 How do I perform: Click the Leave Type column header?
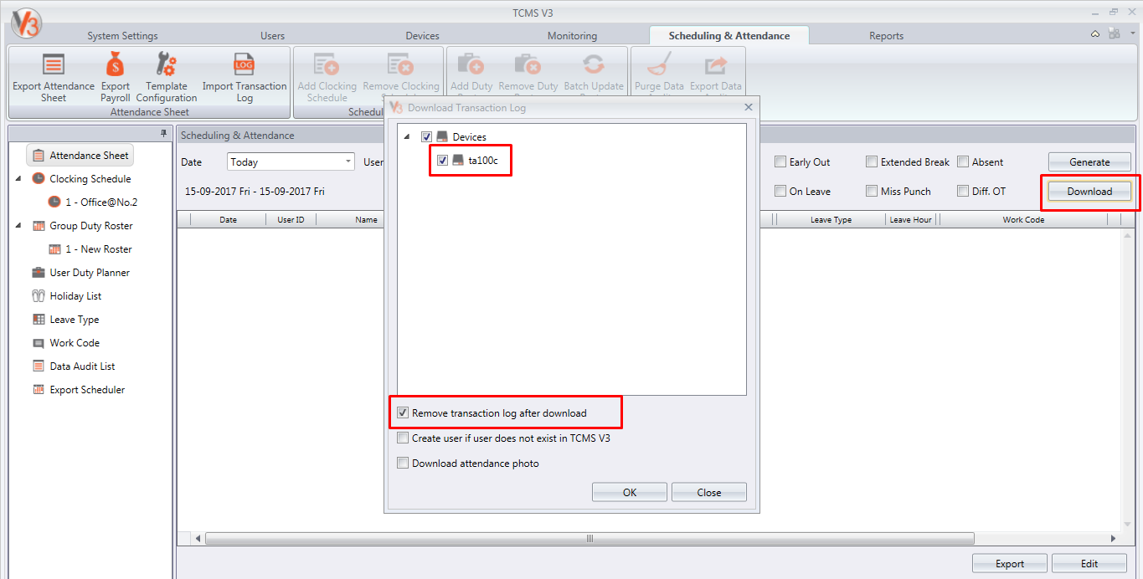click(831, 220)
